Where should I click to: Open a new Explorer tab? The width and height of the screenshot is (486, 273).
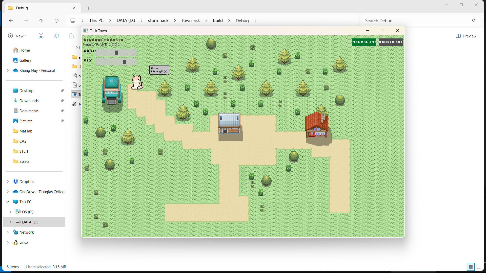point(88,8)
